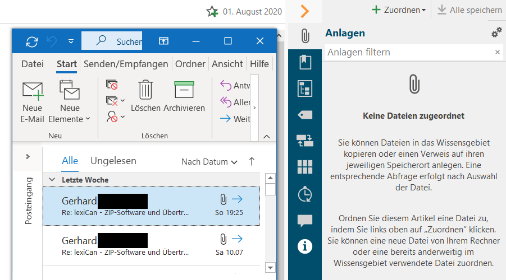Open the Datei menu tab
506x280 pixels.
(33, 64)
